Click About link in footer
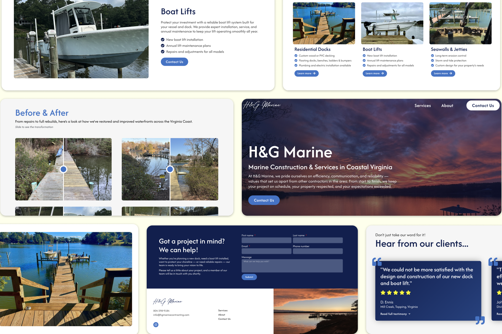Screen dimensions: 502x334 [x=222, y=315]
